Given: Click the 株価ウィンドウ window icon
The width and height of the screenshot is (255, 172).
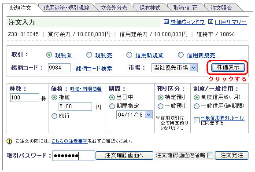Looking at the screenshot, I should click(x=166, y=22).
